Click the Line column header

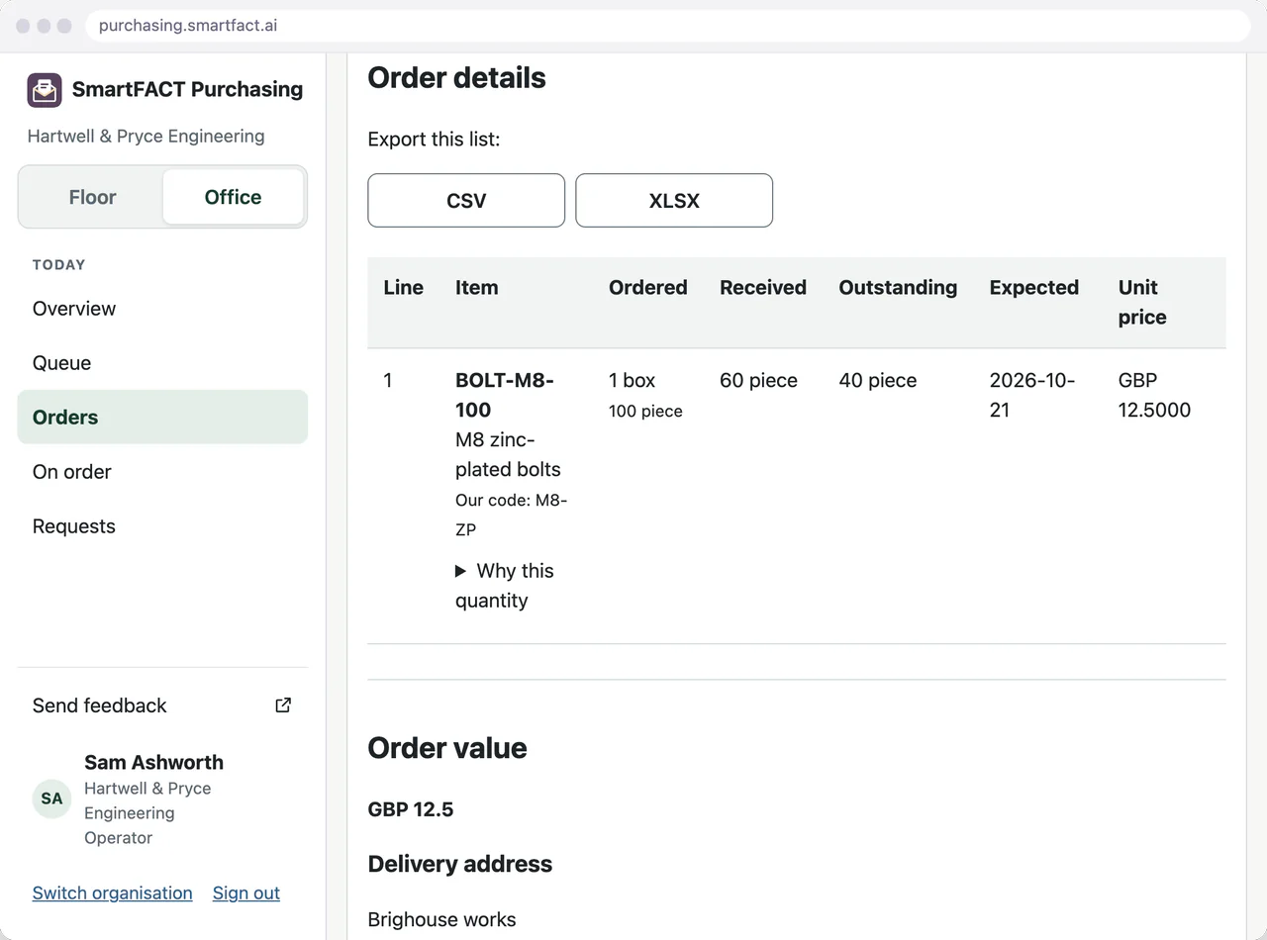pyautogui.click(x=404, y=288)
